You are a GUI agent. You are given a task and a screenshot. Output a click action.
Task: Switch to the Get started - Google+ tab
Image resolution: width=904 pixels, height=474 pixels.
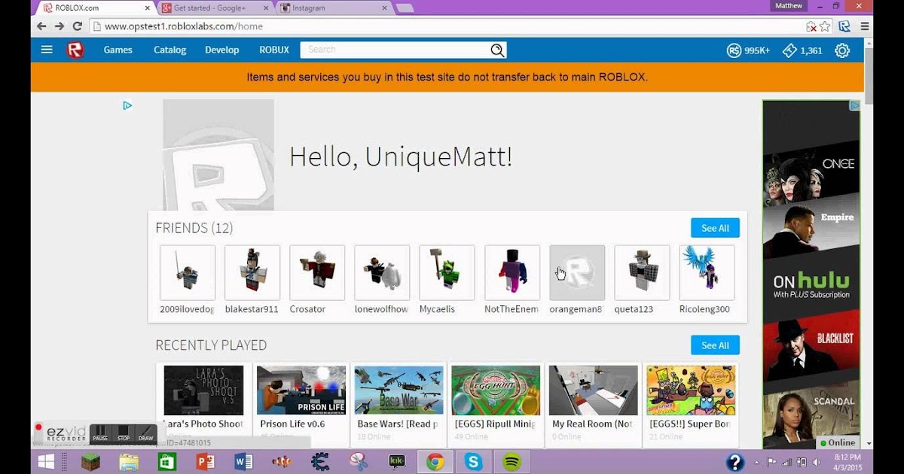214,8
